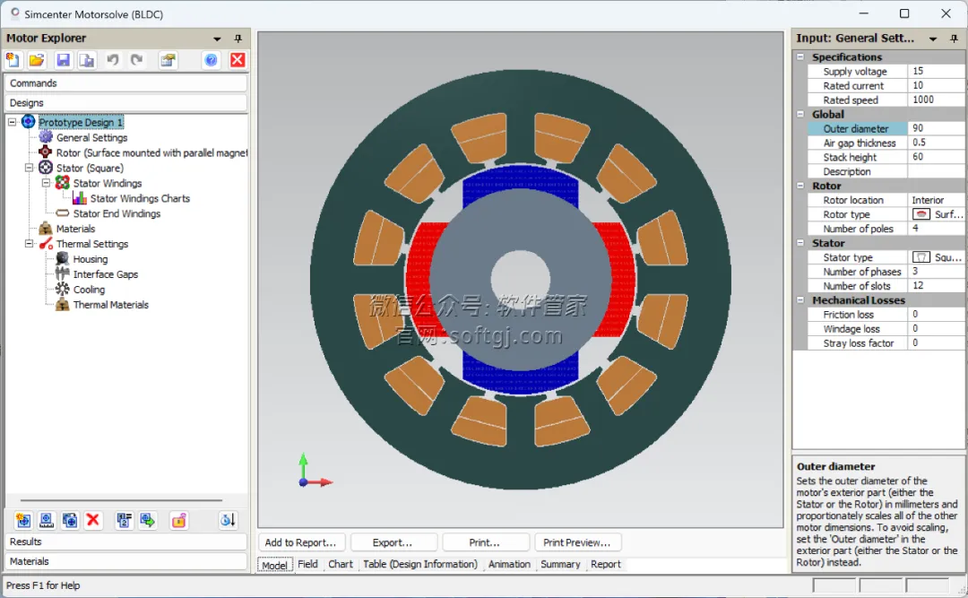Open a file with the folder icon
The image size is (968, 598).
point(37,60)
